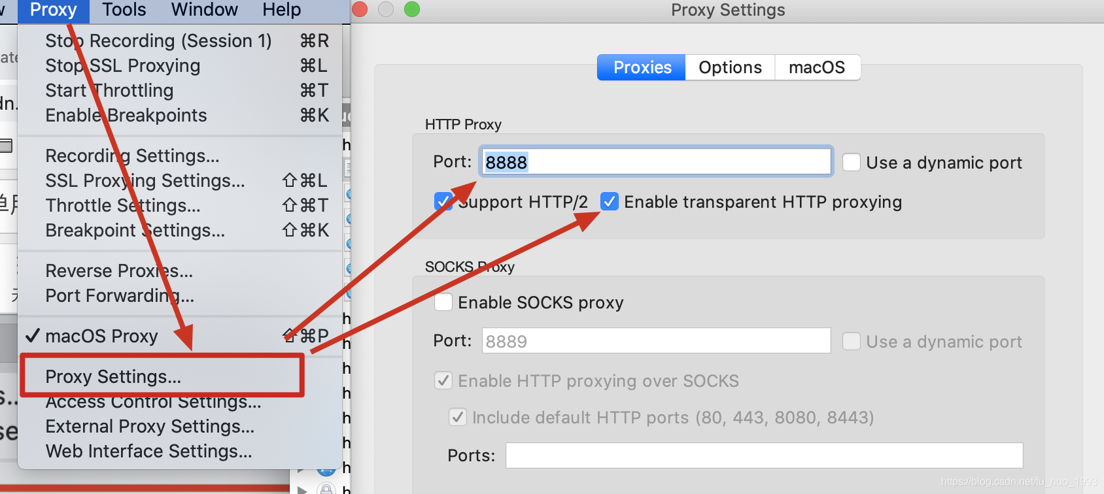Switch to the macOS tab

tap(817, 67)
